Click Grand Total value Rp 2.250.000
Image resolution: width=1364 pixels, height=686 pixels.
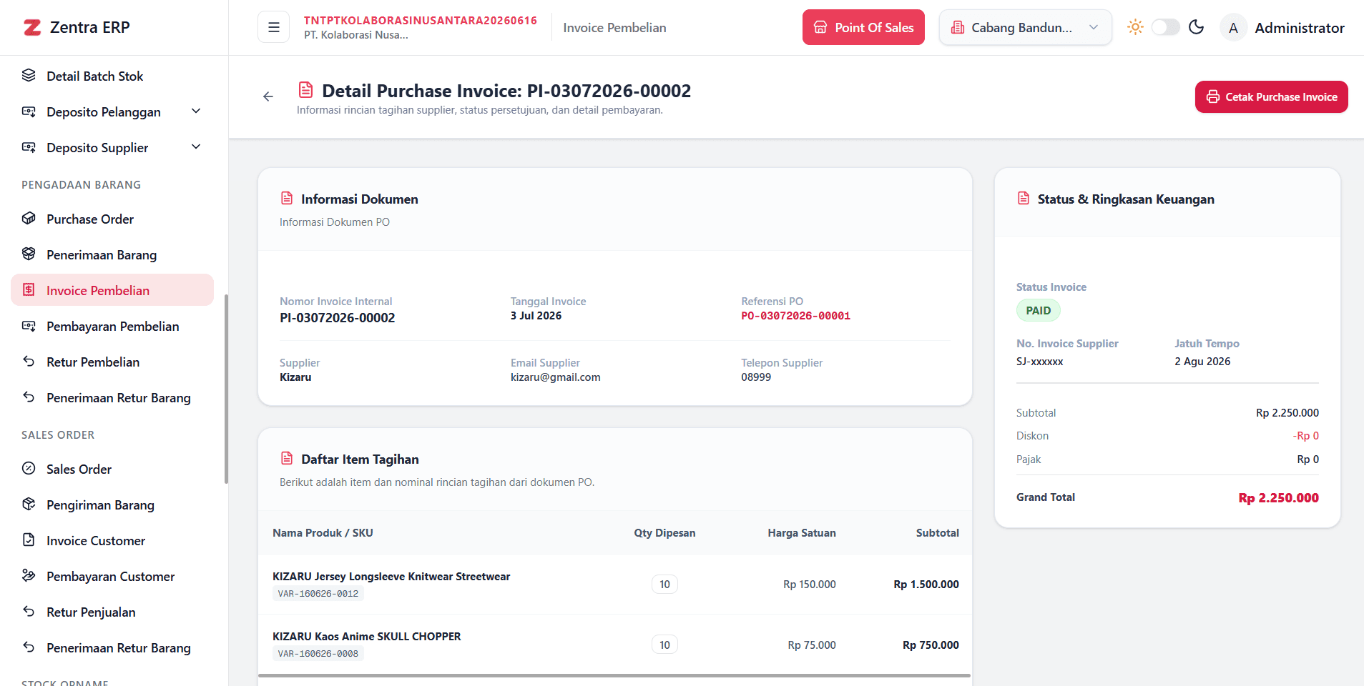pyautogui.click(x=1278, y=497)
